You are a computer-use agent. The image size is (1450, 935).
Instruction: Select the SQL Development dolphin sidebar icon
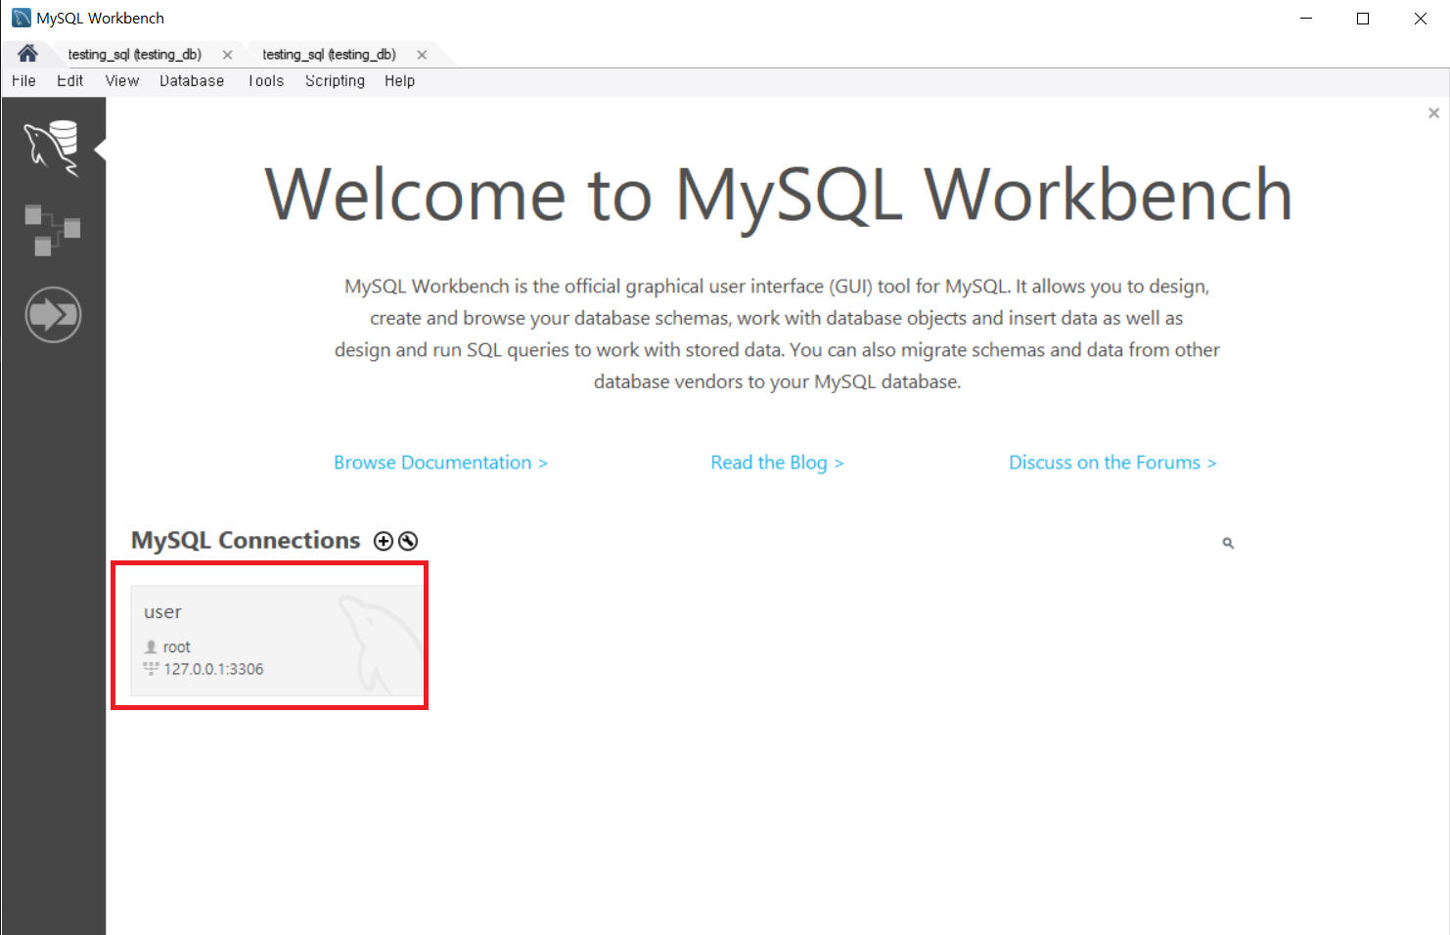54,147
